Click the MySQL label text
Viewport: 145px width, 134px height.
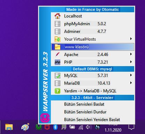click(x=71, y=76)
